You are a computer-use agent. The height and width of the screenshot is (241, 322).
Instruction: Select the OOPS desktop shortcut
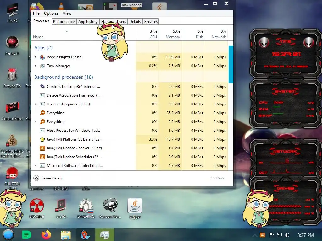click(61, 208)
